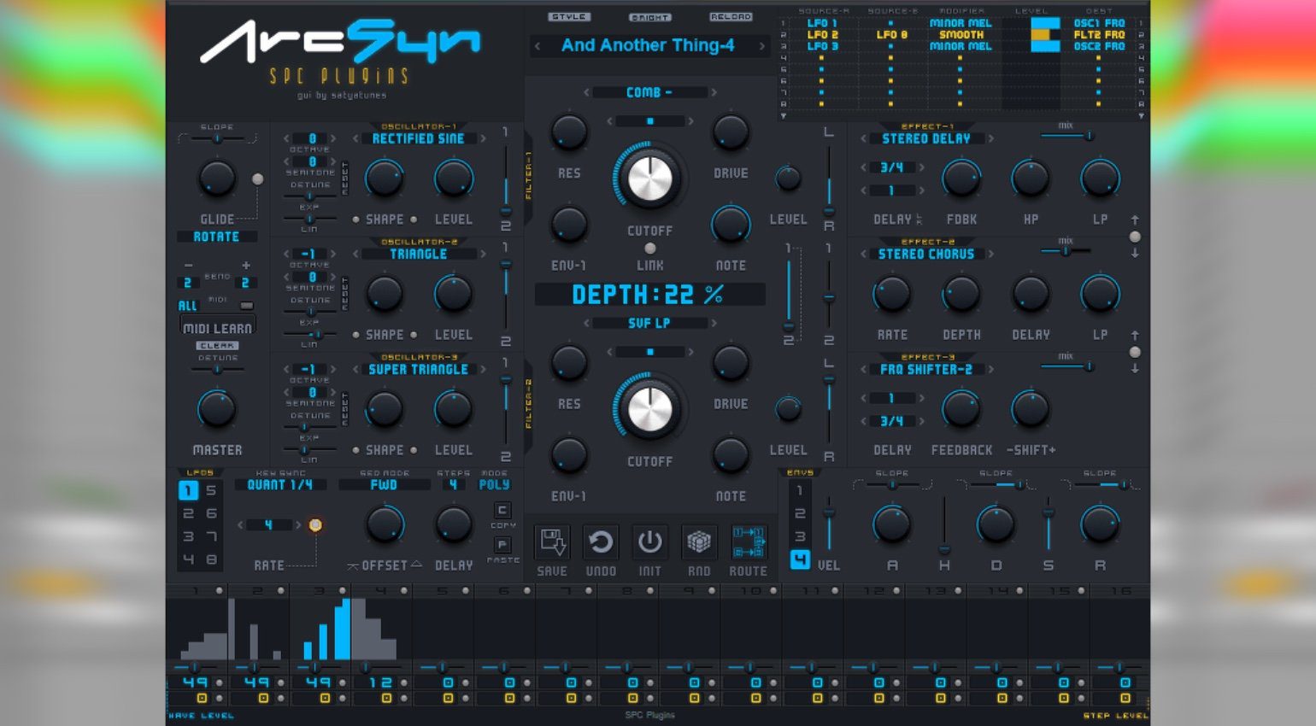The height and width of the screenshot is (726, 1316).
Task: Toggle sequencer step 3 dot
Action: [343, 591]
